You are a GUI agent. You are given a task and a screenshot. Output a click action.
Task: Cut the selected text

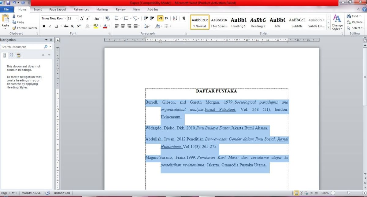pos(17,16)
